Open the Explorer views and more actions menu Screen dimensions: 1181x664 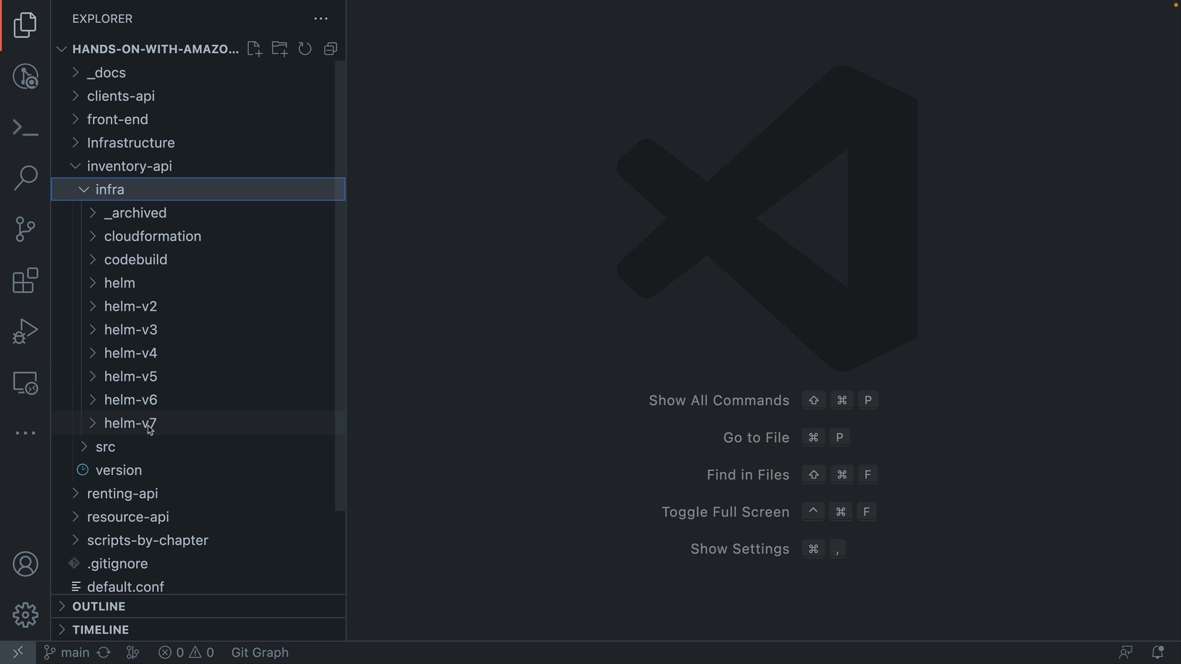320,19
